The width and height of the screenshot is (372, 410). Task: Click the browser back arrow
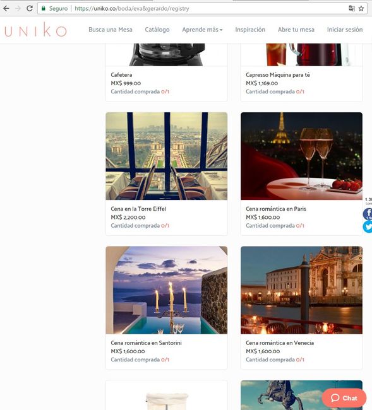coord(6,8)
